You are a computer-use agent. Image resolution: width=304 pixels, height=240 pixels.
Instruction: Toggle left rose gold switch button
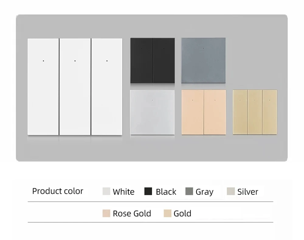tap(192, 112)
